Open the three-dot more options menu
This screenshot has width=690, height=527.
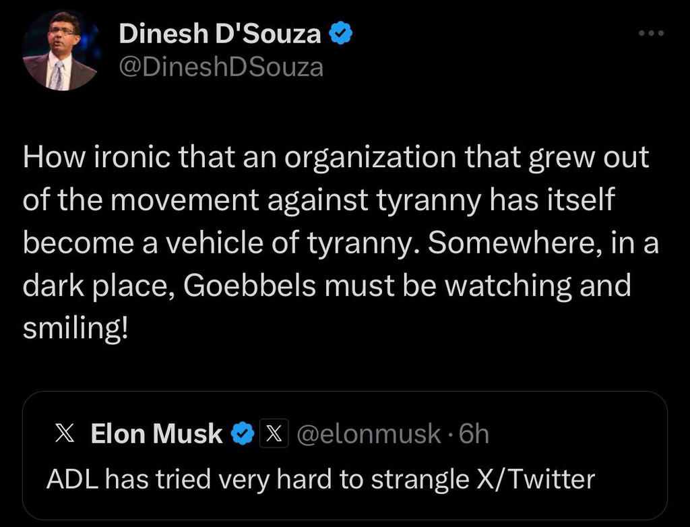coord(652,33)
